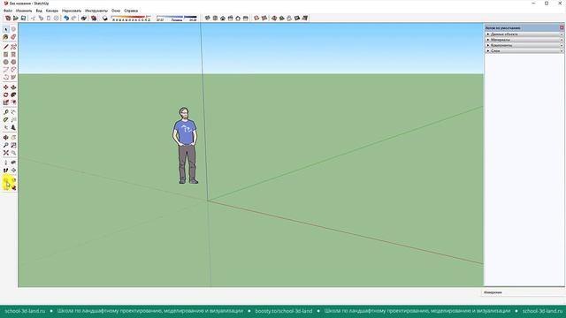
Task: Open the Справка menu
Action: click(x=131, y=11)
